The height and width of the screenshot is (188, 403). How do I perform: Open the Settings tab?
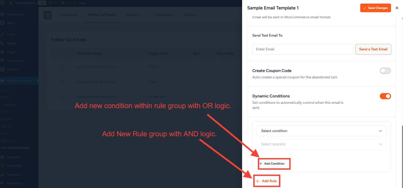click(190, 15)
